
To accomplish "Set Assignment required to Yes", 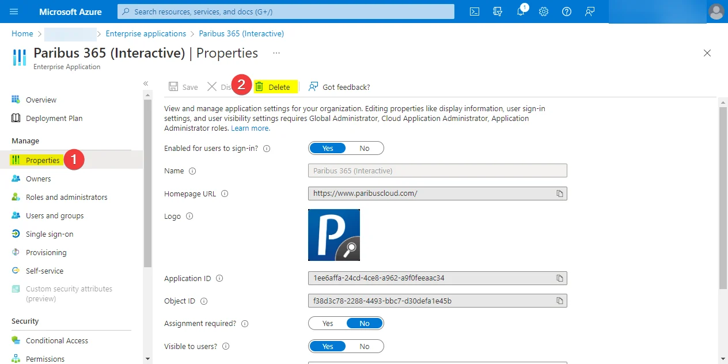I will 328,323.
